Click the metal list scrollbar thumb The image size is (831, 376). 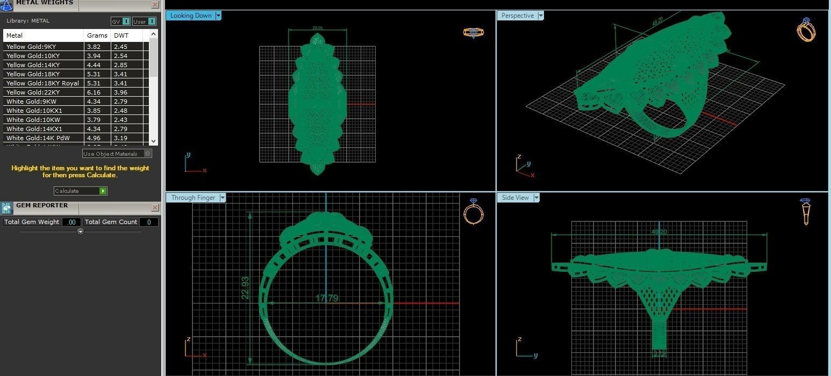154,57
